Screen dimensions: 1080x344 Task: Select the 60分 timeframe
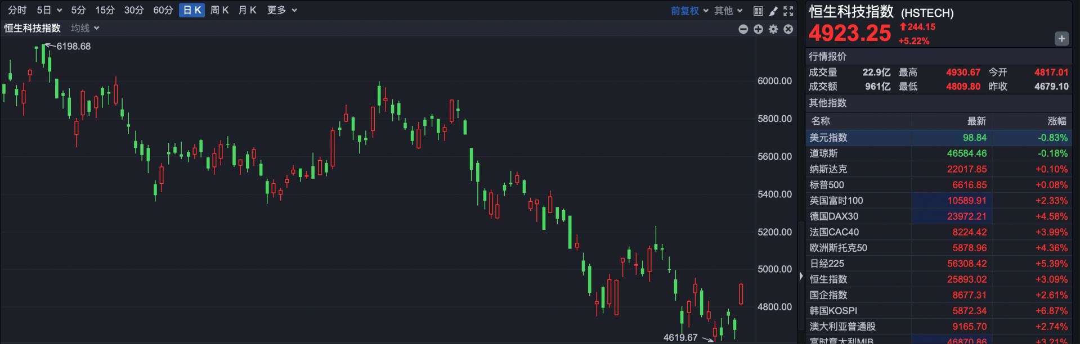(x=163, y=10)
